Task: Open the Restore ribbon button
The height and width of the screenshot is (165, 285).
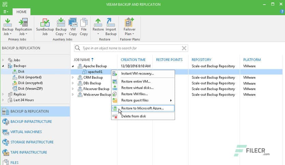Action: click(x=98, y=27)
